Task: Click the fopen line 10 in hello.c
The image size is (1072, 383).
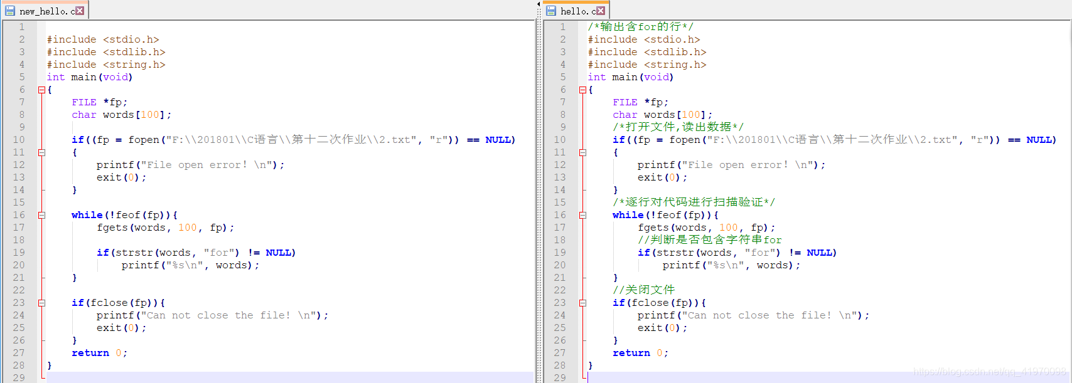Action: [x=834, y=140]
